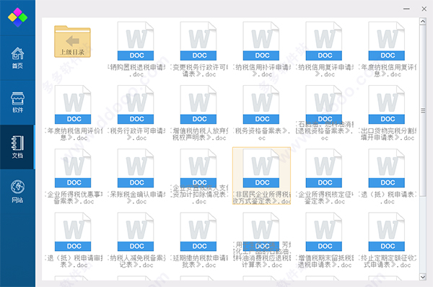Open the 首页 home section in sidebar
The width and height of the screenshot is (433, 287).
pyautogui.click(x=17, y=58)
